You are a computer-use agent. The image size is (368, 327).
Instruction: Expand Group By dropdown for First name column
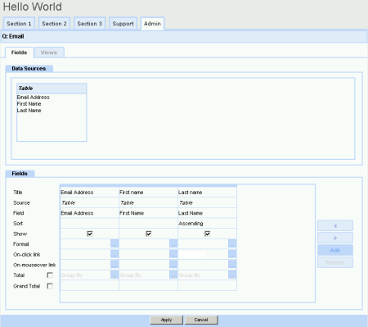pyautogui.click(x=173, y=275)
